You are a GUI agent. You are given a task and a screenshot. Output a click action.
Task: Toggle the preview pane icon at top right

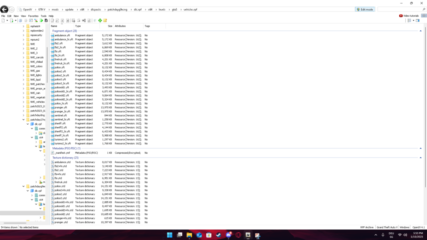tap(418, 20)
